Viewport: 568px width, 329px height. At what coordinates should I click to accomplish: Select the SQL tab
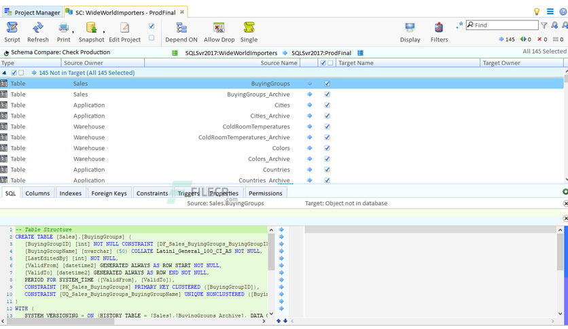click(10, 193)
